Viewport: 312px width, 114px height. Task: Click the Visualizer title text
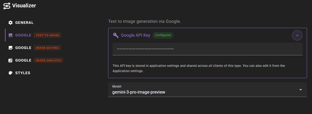coord(24,6)
